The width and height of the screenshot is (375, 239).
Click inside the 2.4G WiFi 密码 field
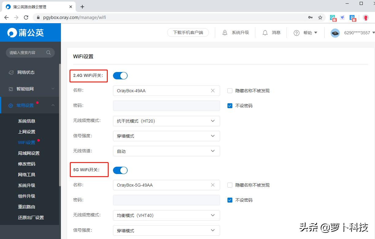(166, 105)
